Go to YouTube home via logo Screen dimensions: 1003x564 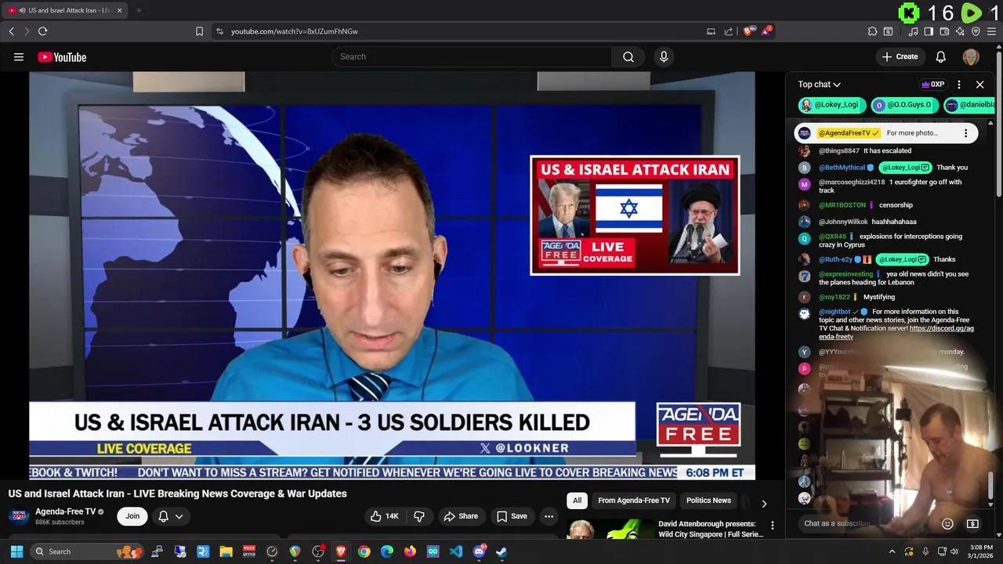[x=62, y=56]
